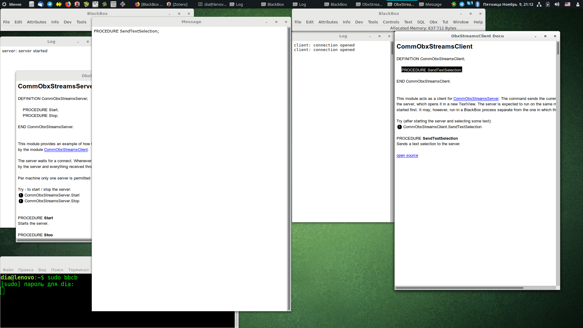This screenshot has width=583, height=328.
Task: Open the TeX editor launcher icon
Action: click(95, 4)
